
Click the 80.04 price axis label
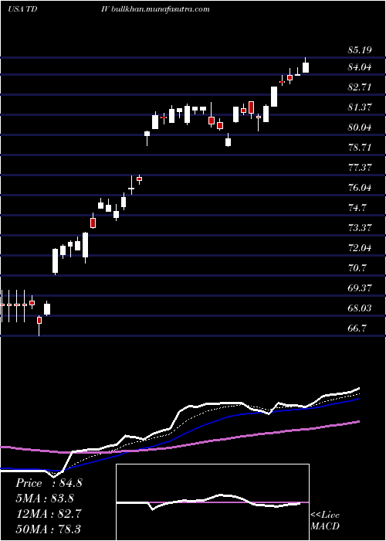360,128
